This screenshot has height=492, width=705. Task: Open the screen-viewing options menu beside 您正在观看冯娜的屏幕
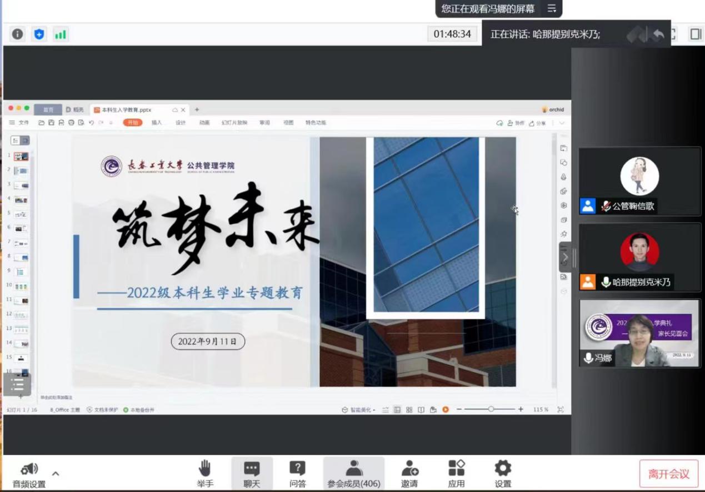point(552,8)
